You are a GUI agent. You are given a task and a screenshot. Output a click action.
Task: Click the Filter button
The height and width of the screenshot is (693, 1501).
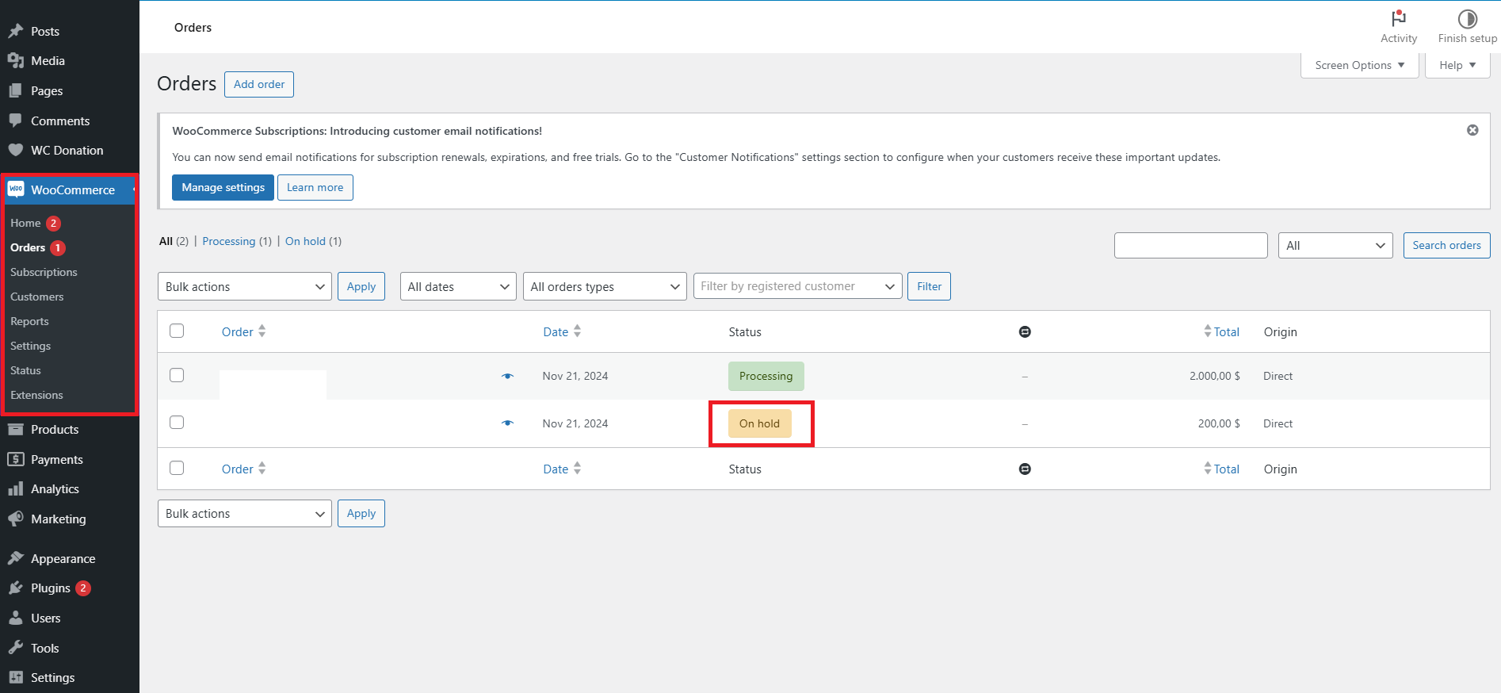[x=929, y=286]
